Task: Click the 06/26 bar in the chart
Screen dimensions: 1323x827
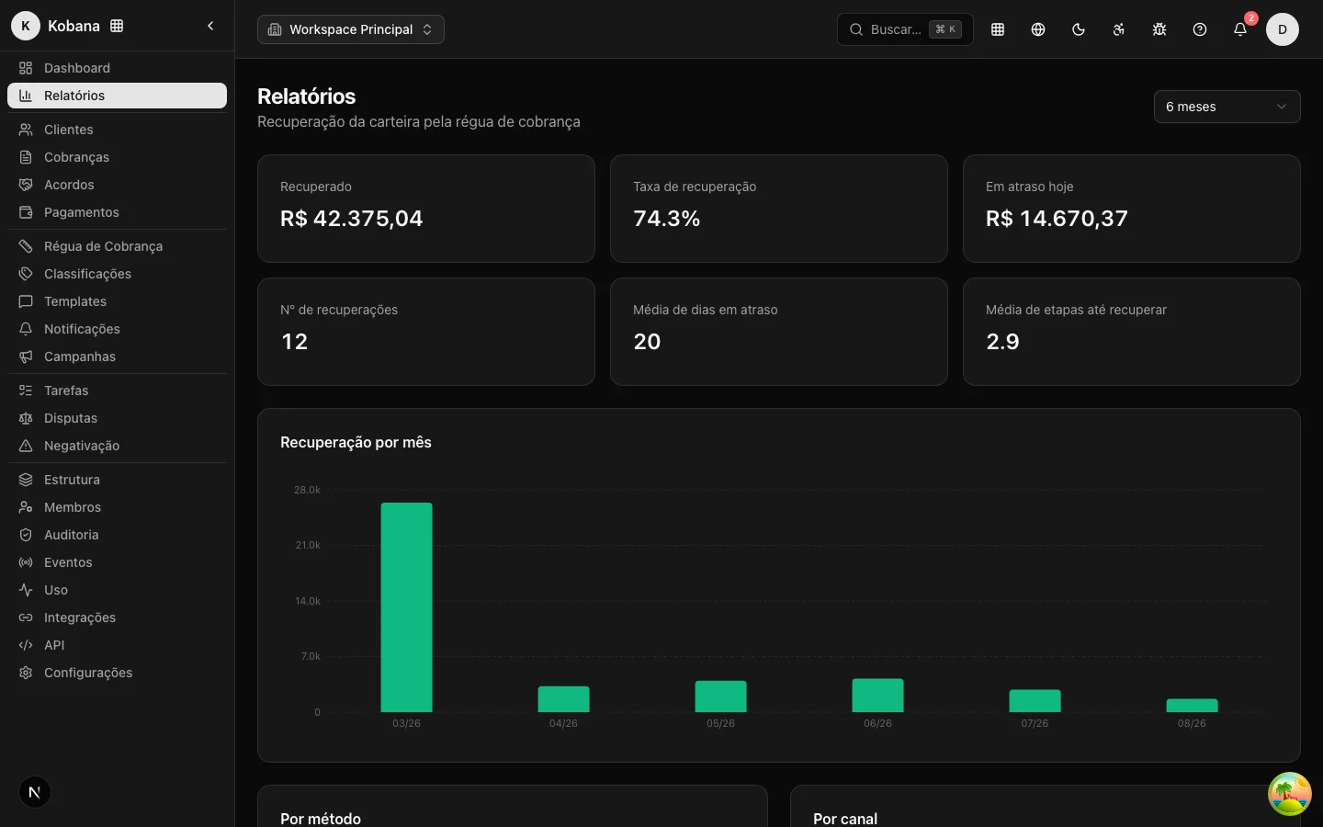Action: tap(878, 696)
